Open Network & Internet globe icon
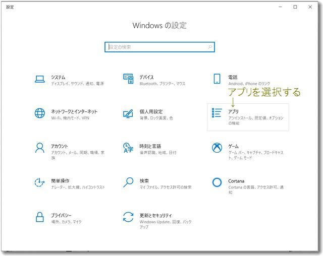The width and height of the screenshot is (323, 256). 40,113
